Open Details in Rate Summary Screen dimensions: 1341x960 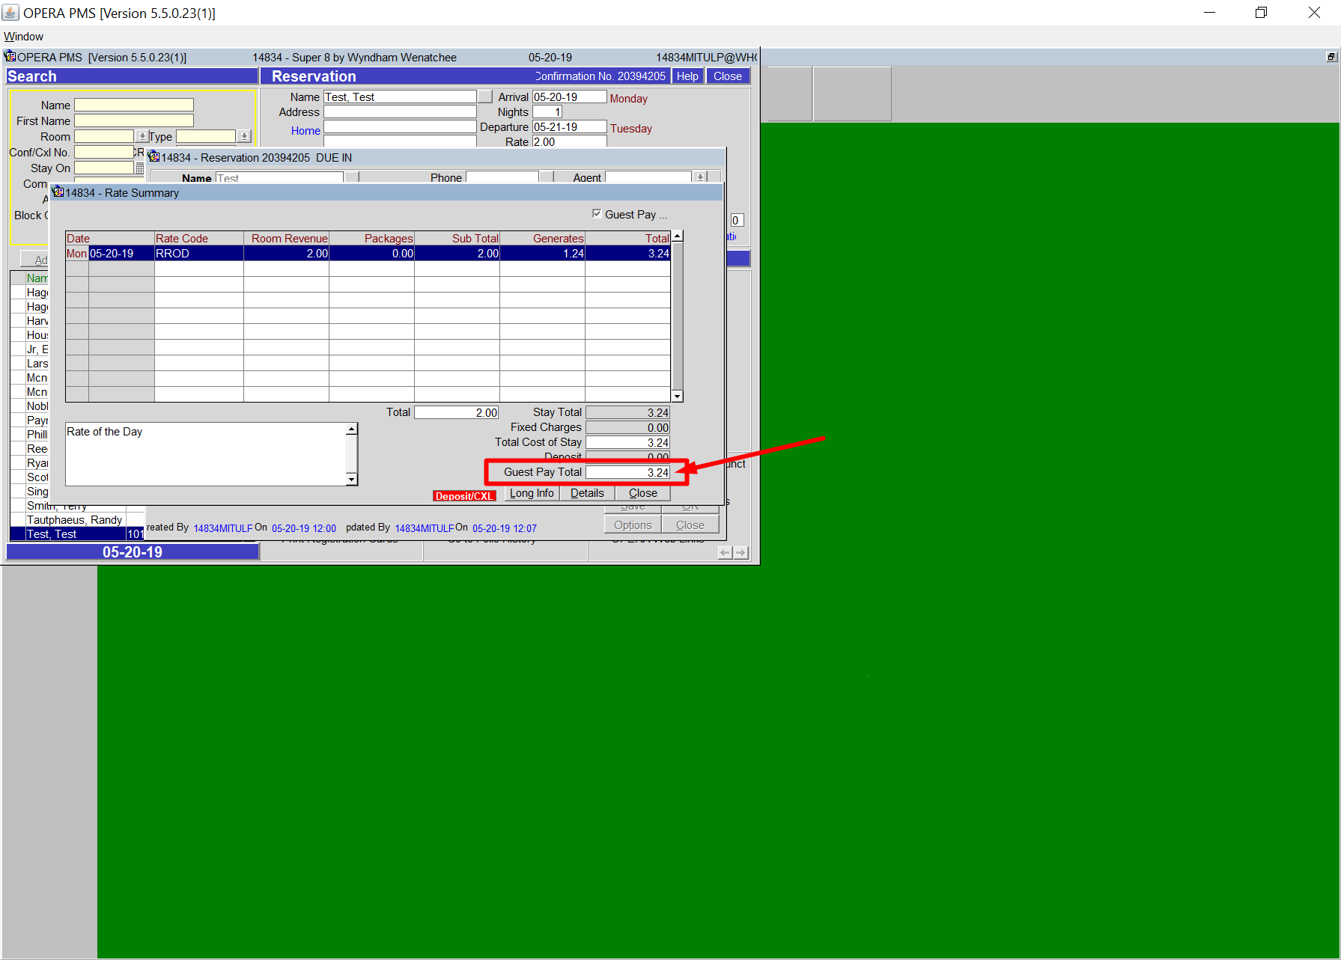(x=587, y=493)
